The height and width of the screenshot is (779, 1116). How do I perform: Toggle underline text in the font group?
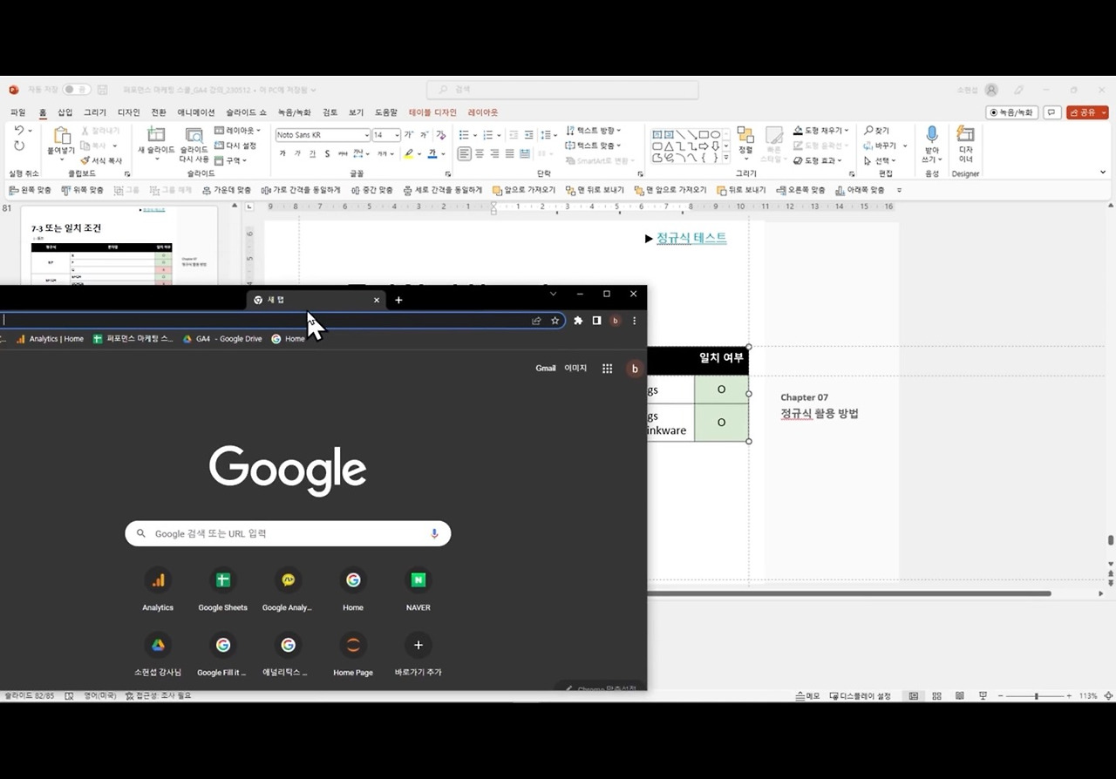click(312, 154)
